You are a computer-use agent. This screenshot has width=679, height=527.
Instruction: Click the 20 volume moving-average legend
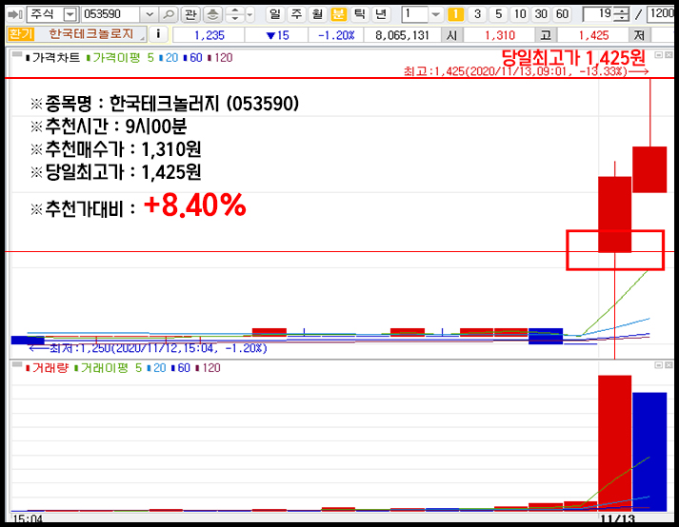point(157,368)
